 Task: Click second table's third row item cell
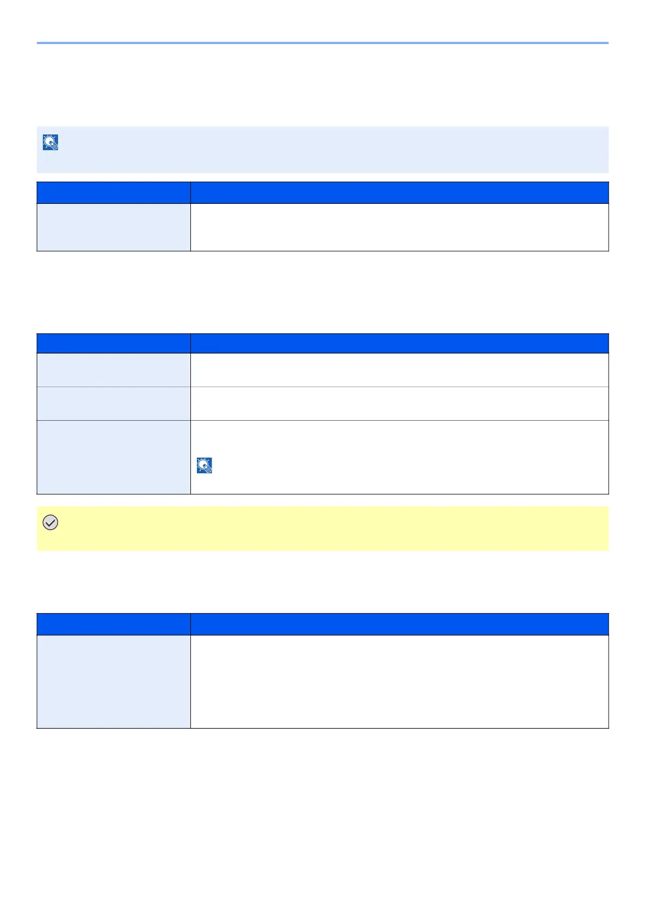click(113, 457)
